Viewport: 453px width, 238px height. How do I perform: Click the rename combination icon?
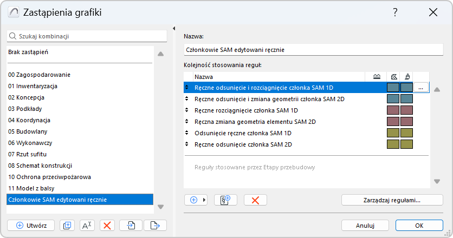tap(87, 225)
